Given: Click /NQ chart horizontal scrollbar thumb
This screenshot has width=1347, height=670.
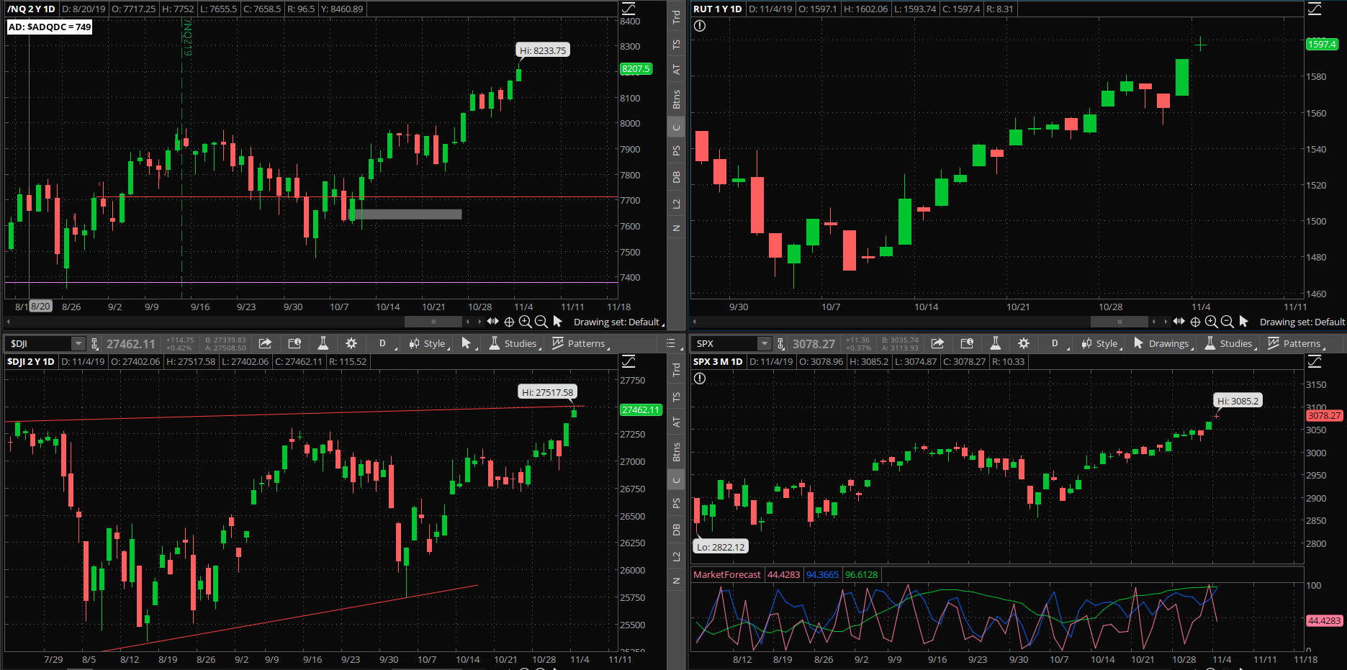Looking at the screenshot, I should tap(433, 322).
